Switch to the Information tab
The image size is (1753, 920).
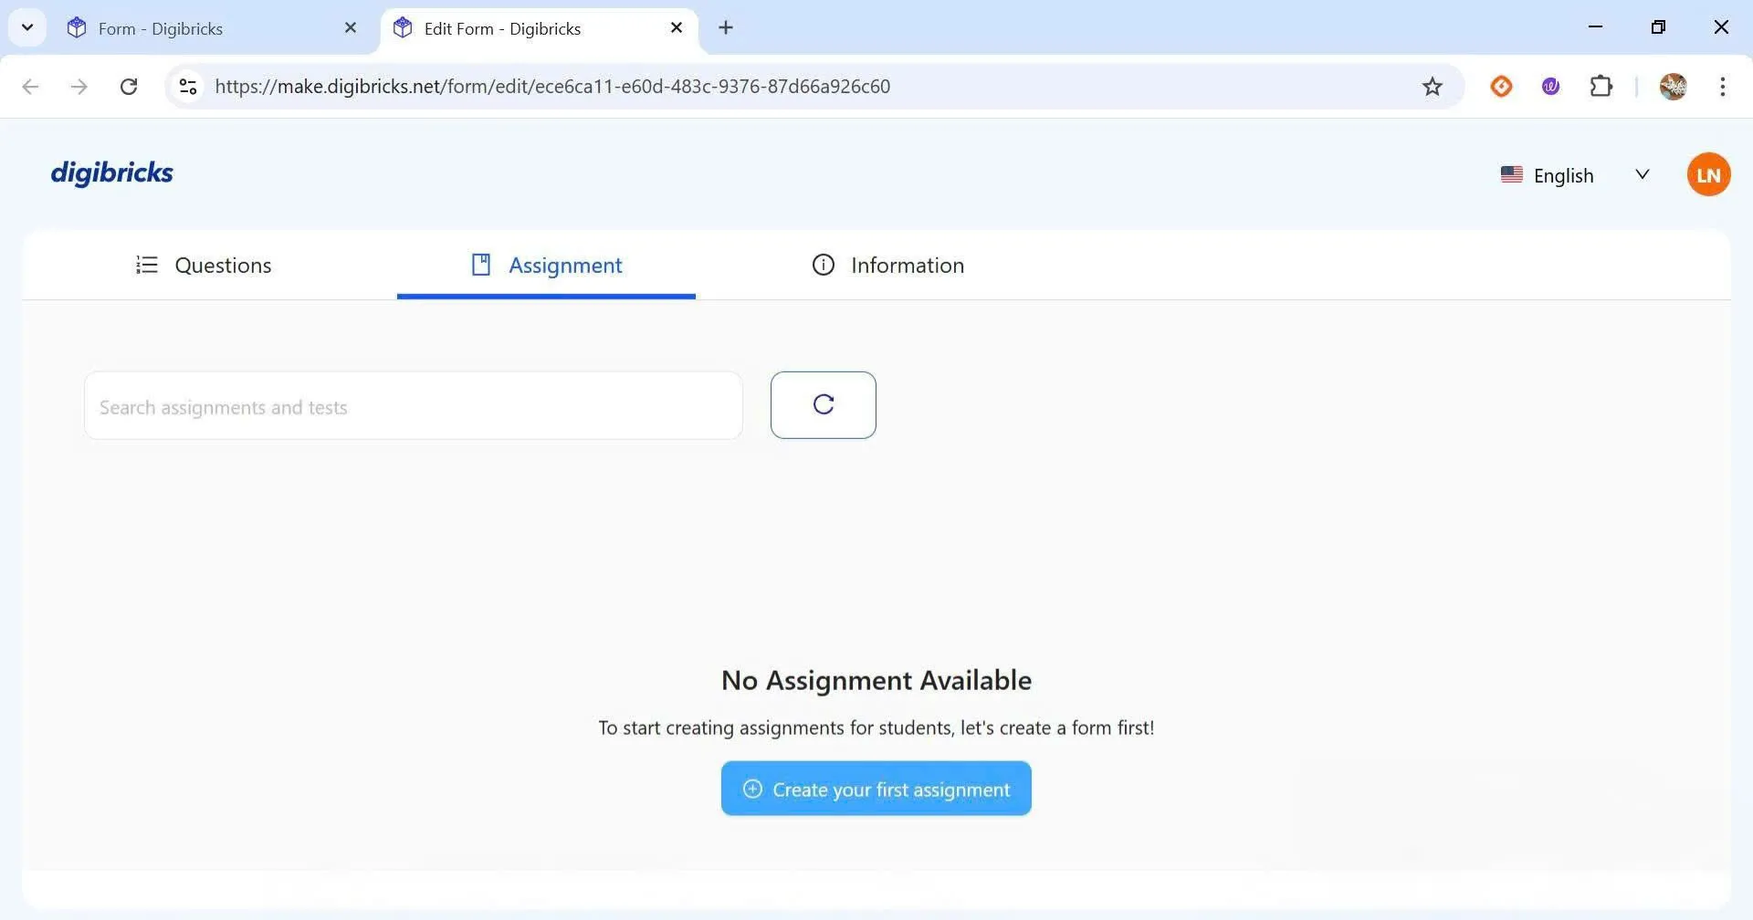coord(887,266)
